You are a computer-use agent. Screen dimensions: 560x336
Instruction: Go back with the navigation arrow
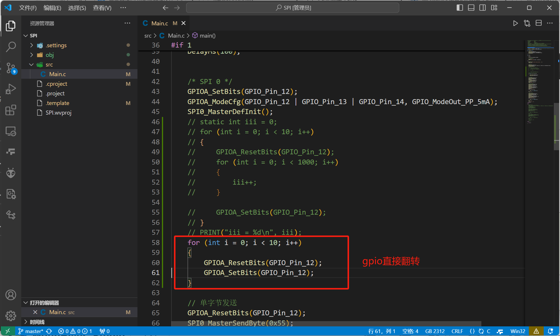pos(165,8)
